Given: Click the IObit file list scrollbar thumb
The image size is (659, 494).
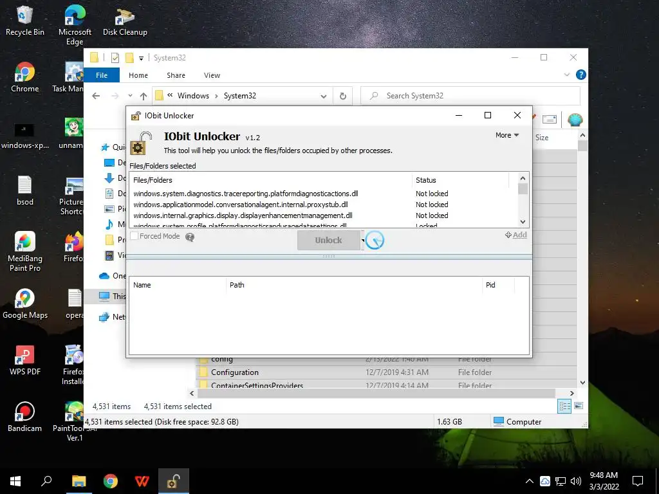Looking at the screenshot, I should (523, 189).
